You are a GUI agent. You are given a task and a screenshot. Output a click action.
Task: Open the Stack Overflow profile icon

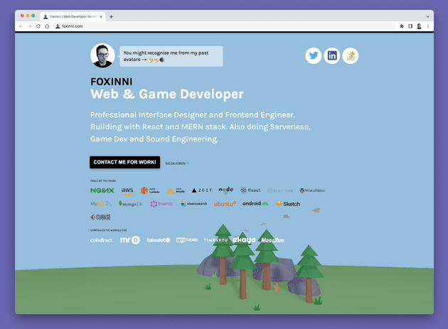[x=351, y=55]
